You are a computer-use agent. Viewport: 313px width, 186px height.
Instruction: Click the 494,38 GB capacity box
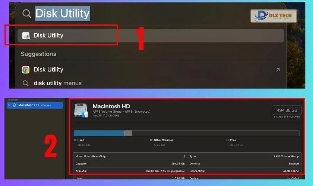(287, 110)
